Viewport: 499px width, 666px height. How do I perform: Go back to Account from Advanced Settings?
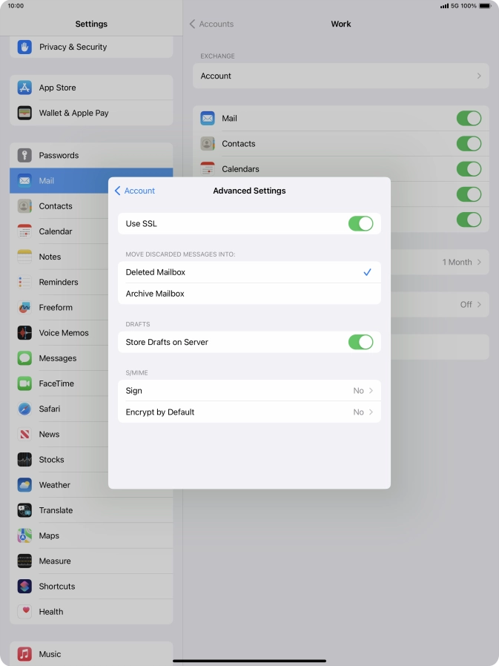(135, 191)
